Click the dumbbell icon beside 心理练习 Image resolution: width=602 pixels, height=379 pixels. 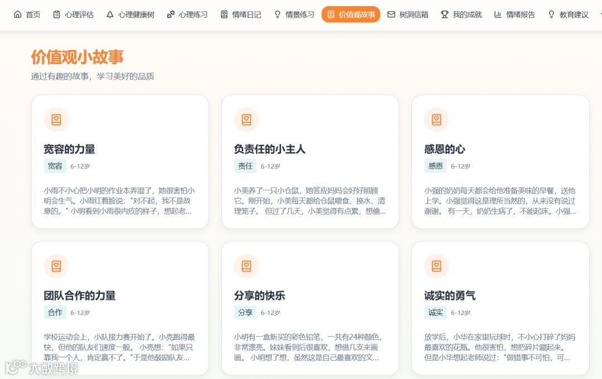(x=171, y=14)
